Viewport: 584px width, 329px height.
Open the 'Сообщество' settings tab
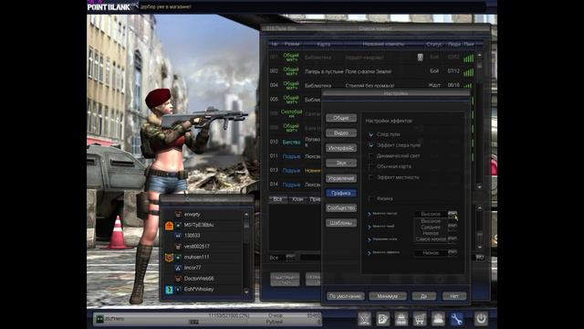pos(340,208)
